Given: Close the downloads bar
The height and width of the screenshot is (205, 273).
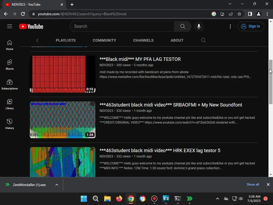Looking at the screenshot, I should (x=268, y=184).
